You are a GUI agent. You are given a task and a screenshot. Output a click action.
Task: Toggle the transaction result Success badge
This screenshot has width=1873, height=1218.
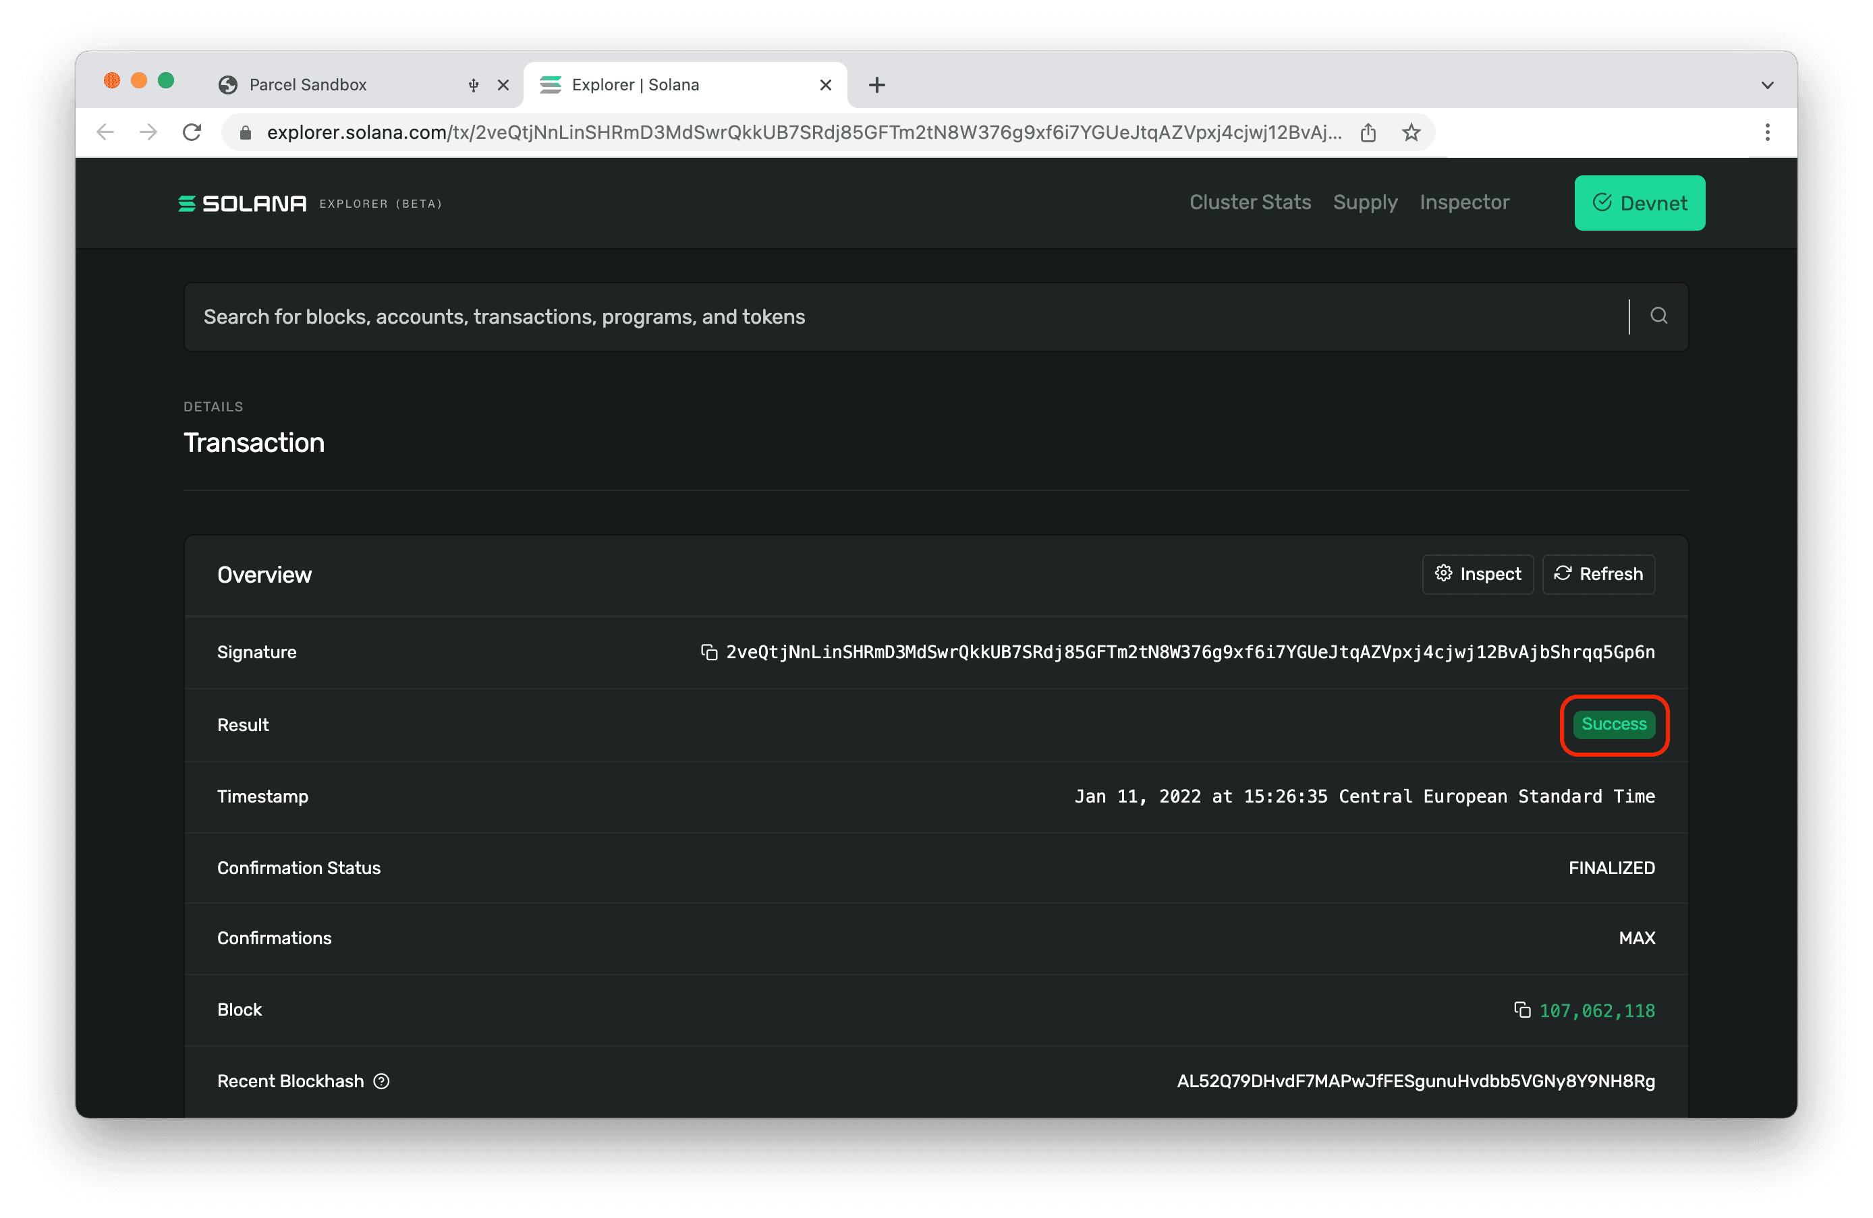click(1613, 724)
